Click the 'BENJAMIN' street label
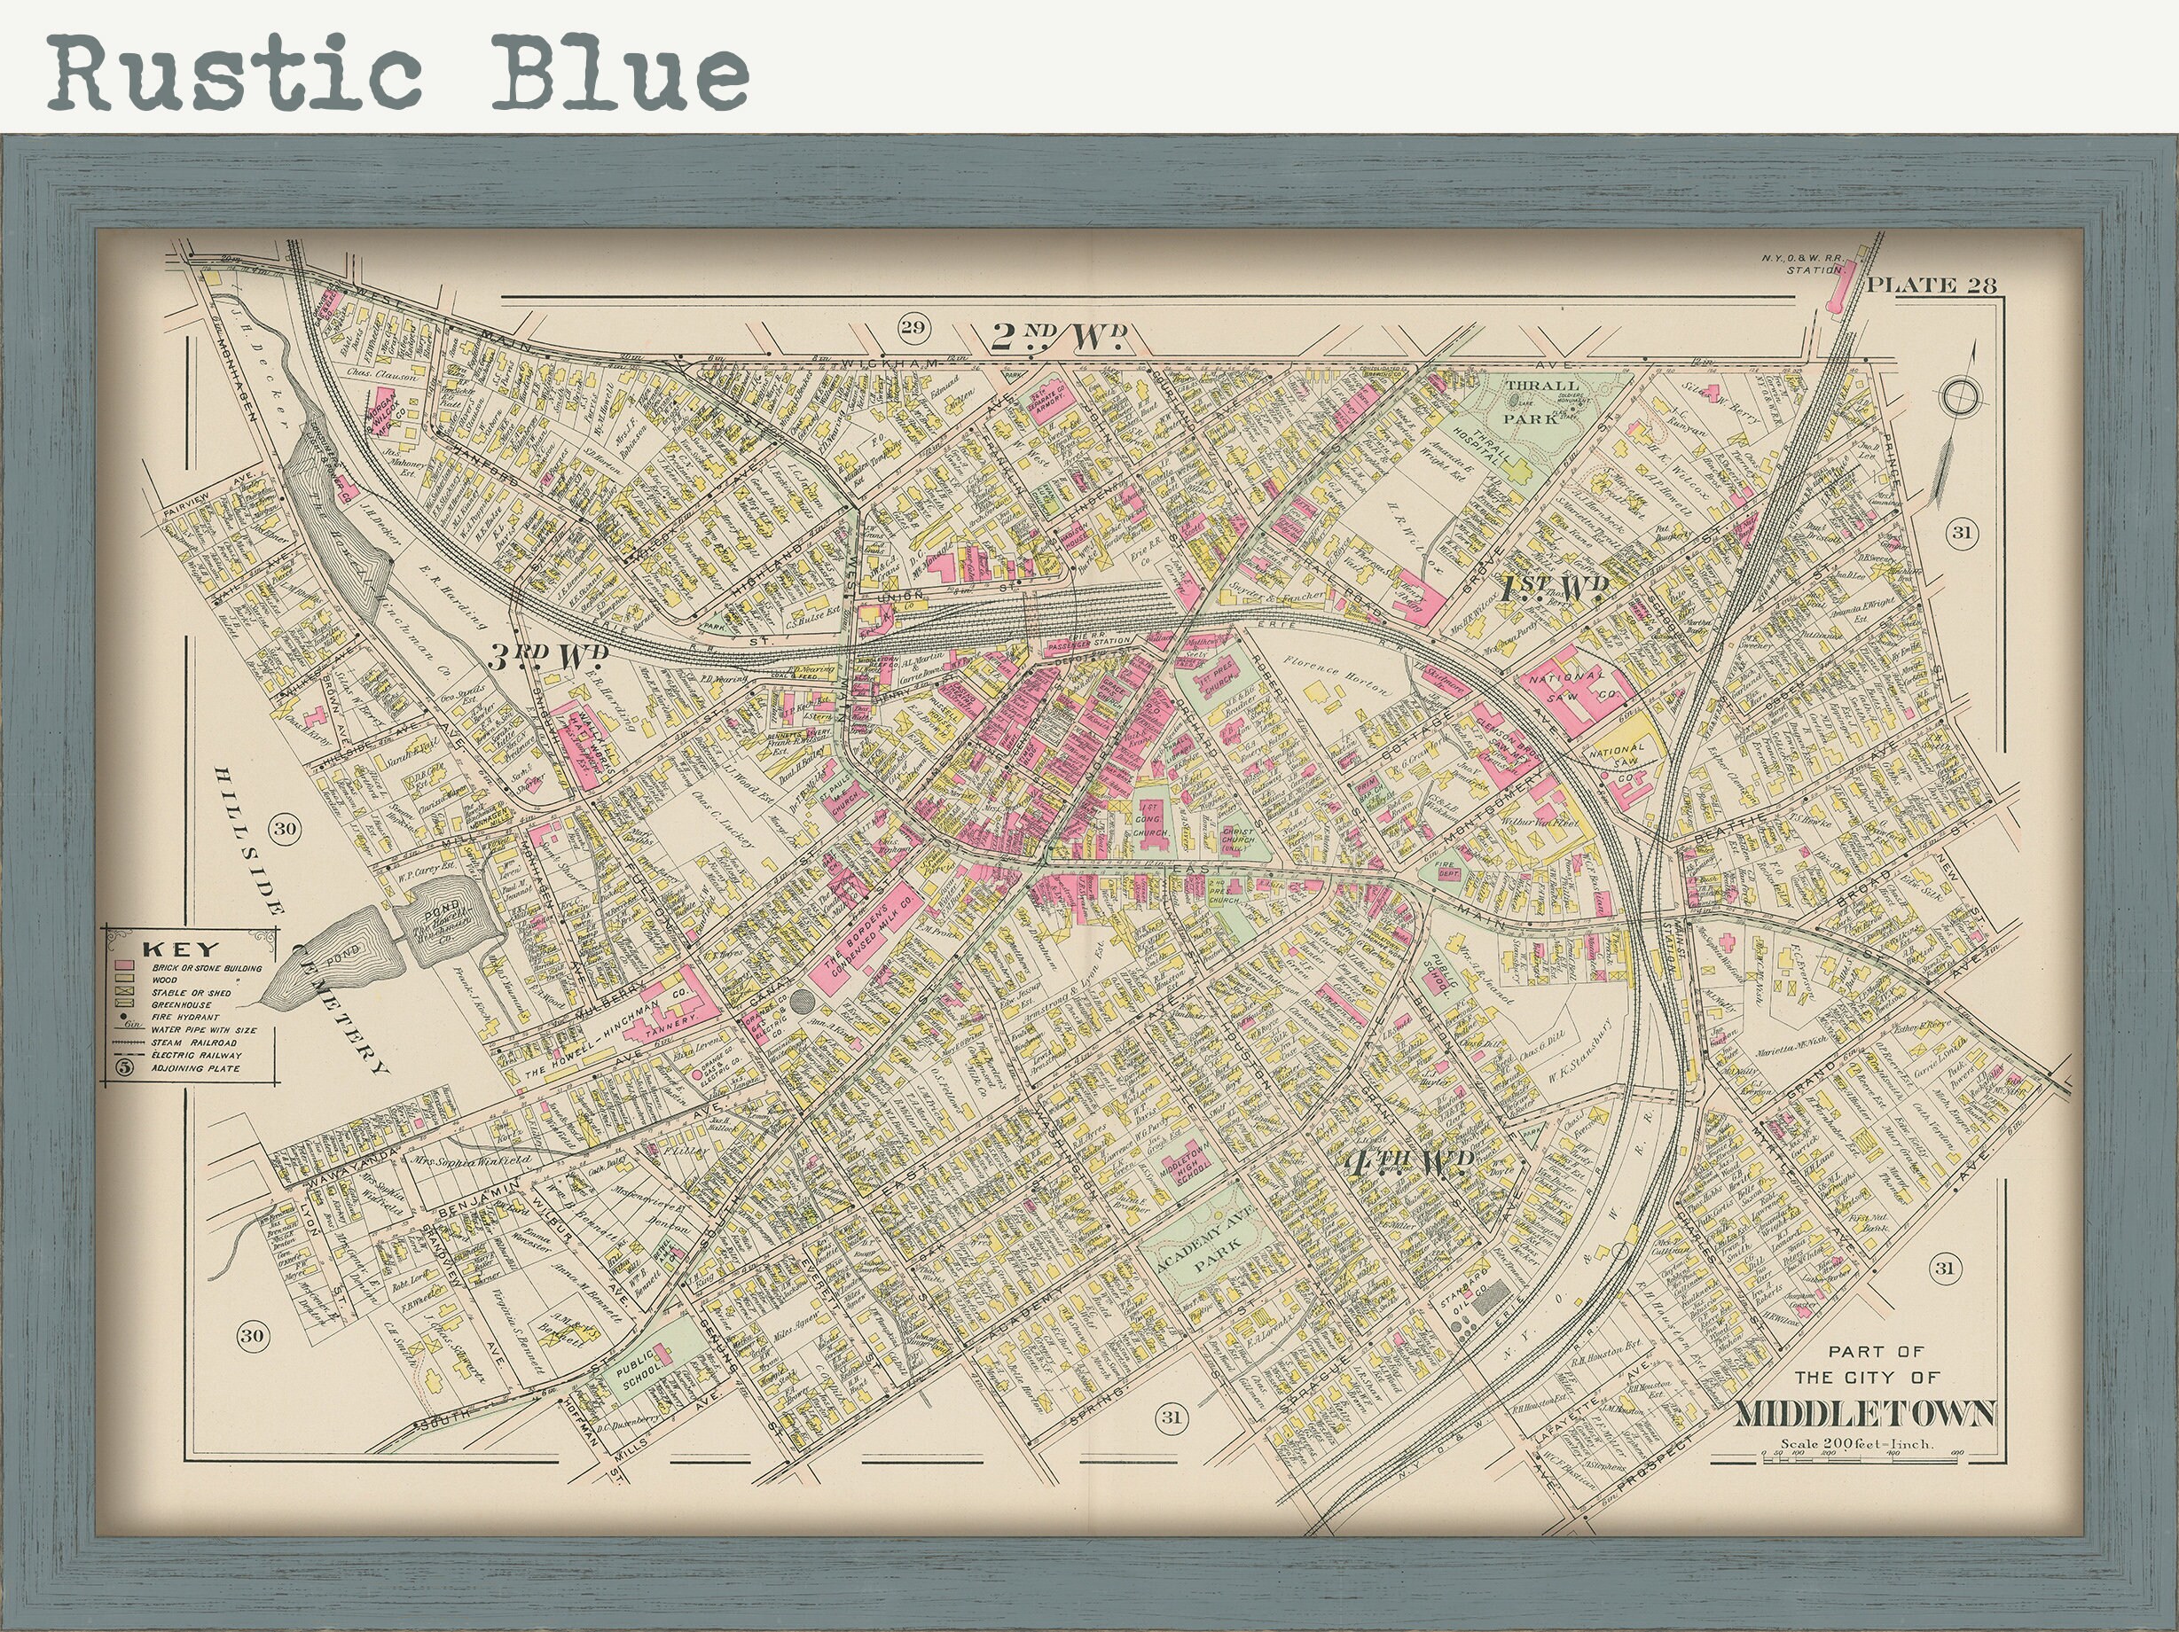This screenshot has height=1632, width=2179. coord(482,1199)
